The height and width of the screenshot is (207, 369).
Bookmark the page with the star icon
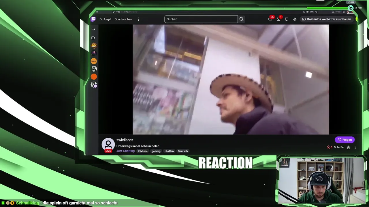coord(316,12)
